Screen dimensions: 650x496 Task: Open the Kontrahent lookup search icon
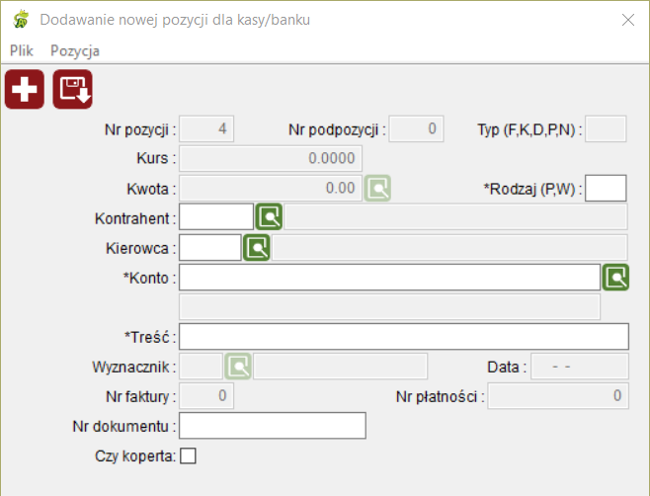[x=269, y=216]
